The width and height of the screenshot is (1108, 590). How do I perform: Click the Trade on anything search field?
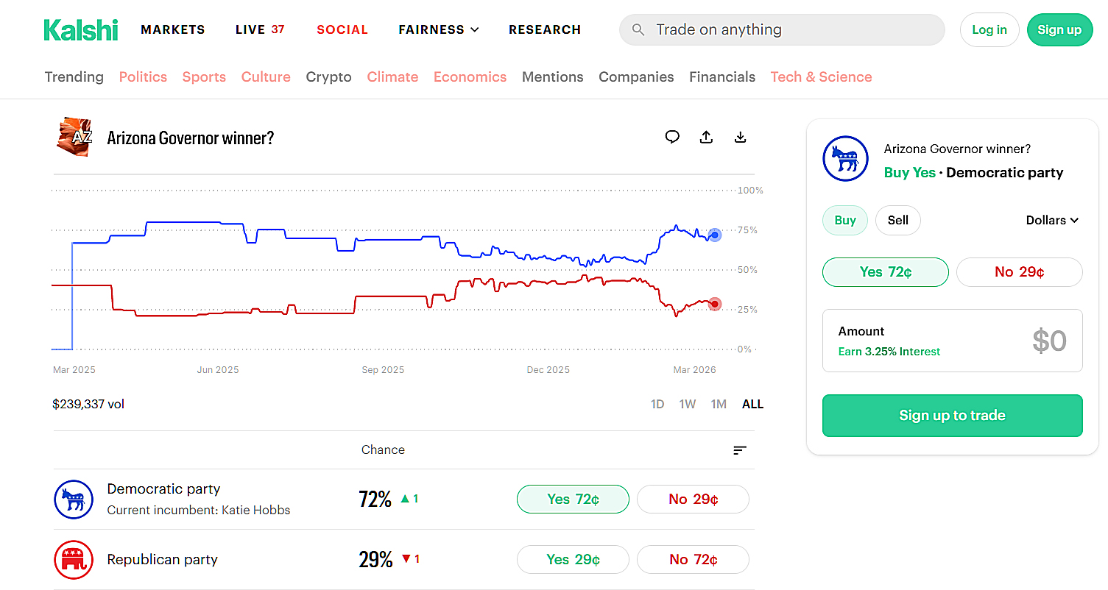point(782,29)
